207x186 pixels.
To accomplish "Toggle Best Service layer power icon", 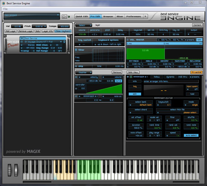I will click(22, 38).
